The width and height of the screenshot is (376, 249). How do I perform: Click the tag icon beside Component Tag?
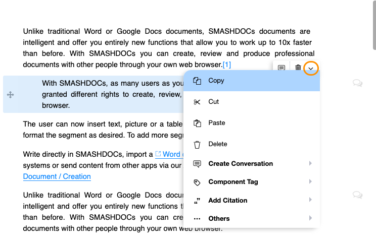pyautogui.click(x=197, y=182)
